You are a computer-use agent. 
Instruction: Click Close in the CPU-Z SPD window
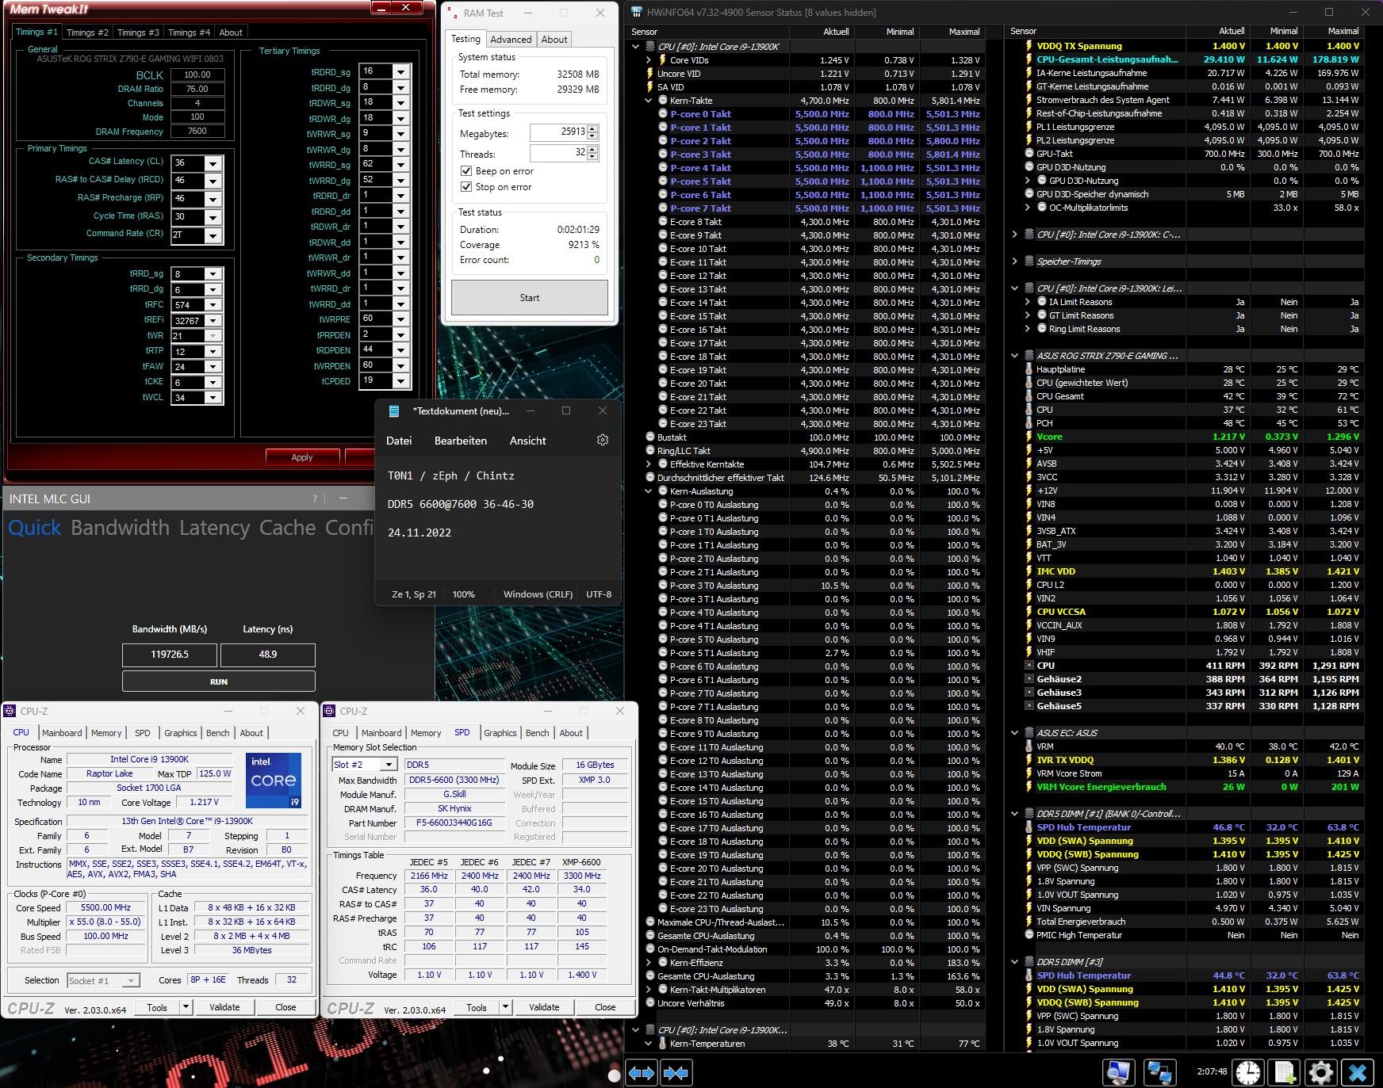pyautogui.click(x=605, y=1007)
